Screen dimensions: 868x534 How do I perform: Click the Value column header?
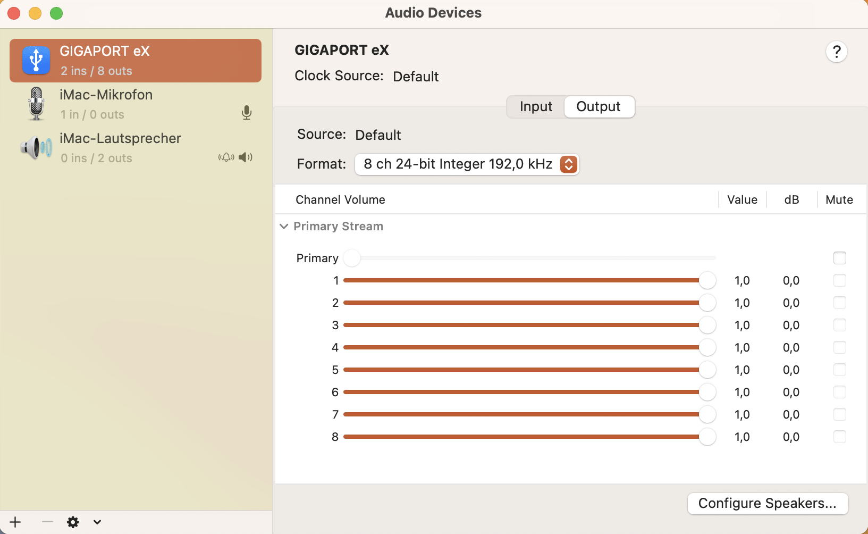coord(742,199)
